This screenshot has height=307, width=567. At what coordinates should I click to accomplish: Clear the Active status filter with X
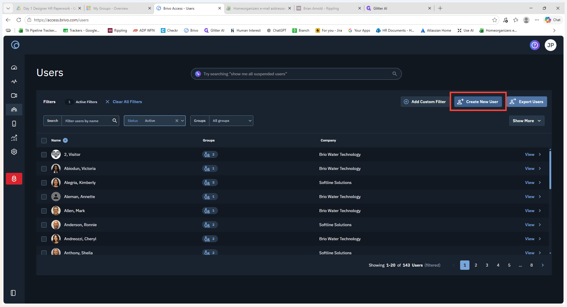click(177, 121)
